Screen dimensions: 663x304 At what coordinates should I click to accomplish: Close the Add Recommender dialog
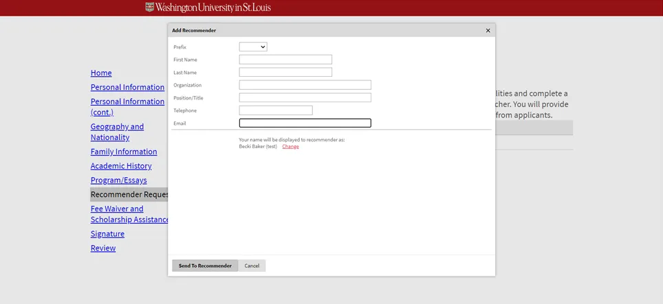click(x=488, y=31)
